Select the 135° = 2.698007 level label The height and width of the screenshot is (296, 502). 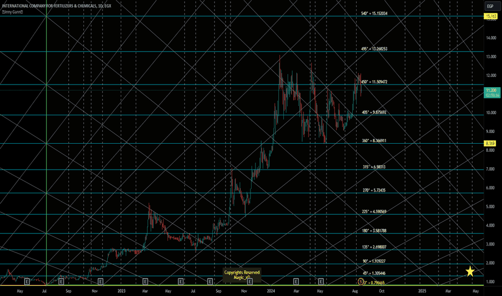(374, 247)
